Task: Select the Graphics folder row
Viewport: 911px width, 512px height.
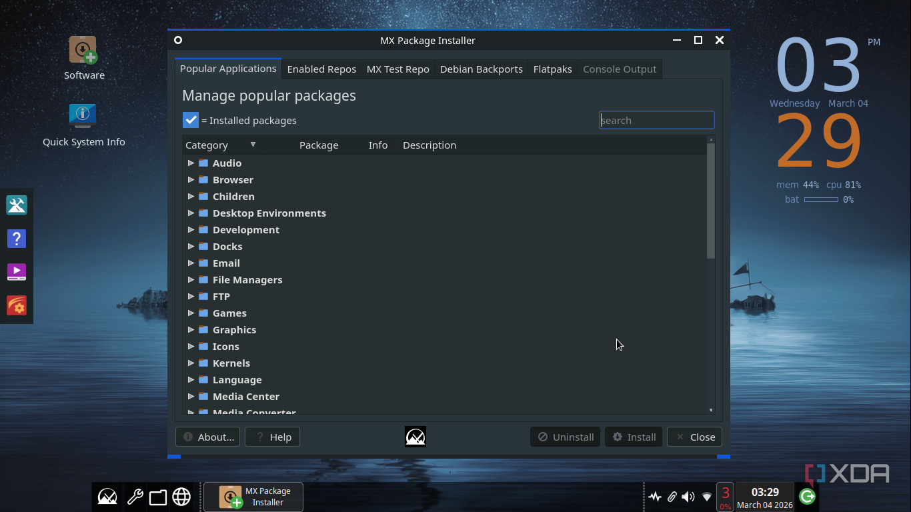Action: [x=443, y=329]
